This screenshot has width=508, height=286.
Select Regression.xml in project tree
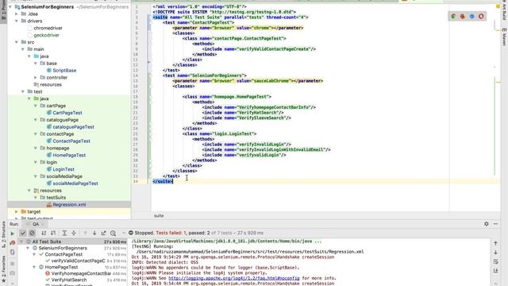(x=69, y=205)
